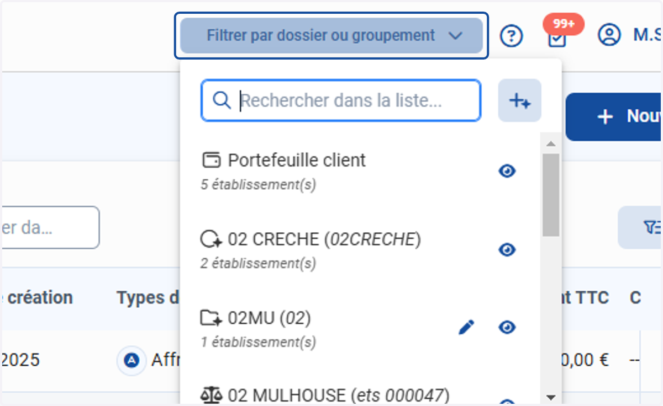
Task: Click the blue A badge icon in table row
Action: pos(131,361)
